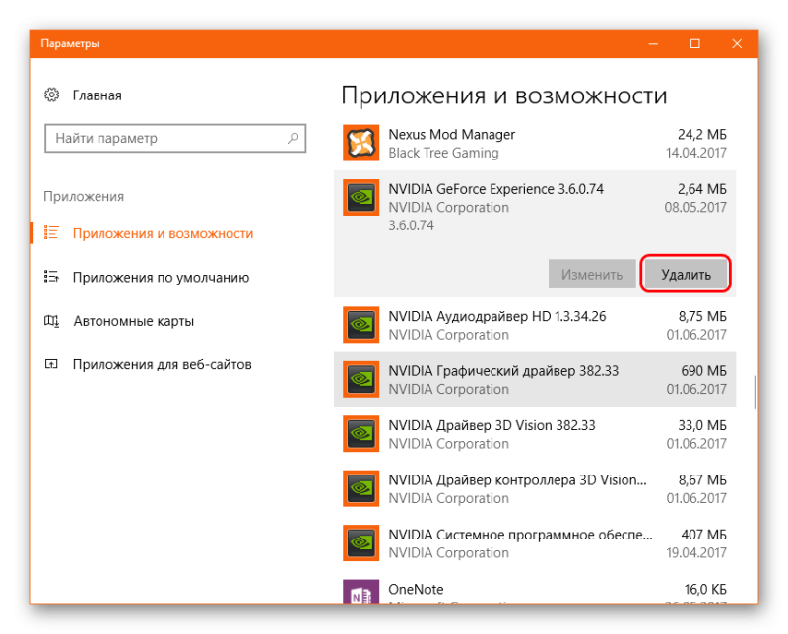Click the NVIDIA Драйвер 3D Vision 382.33 icon

coord(361,433)
